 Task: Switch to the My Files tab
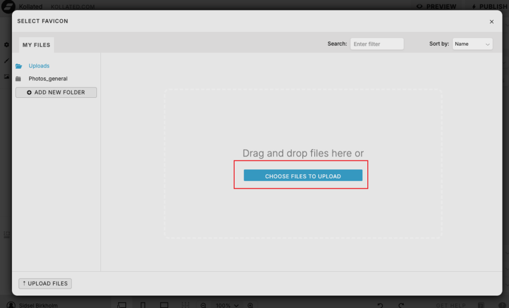point(36,45)
